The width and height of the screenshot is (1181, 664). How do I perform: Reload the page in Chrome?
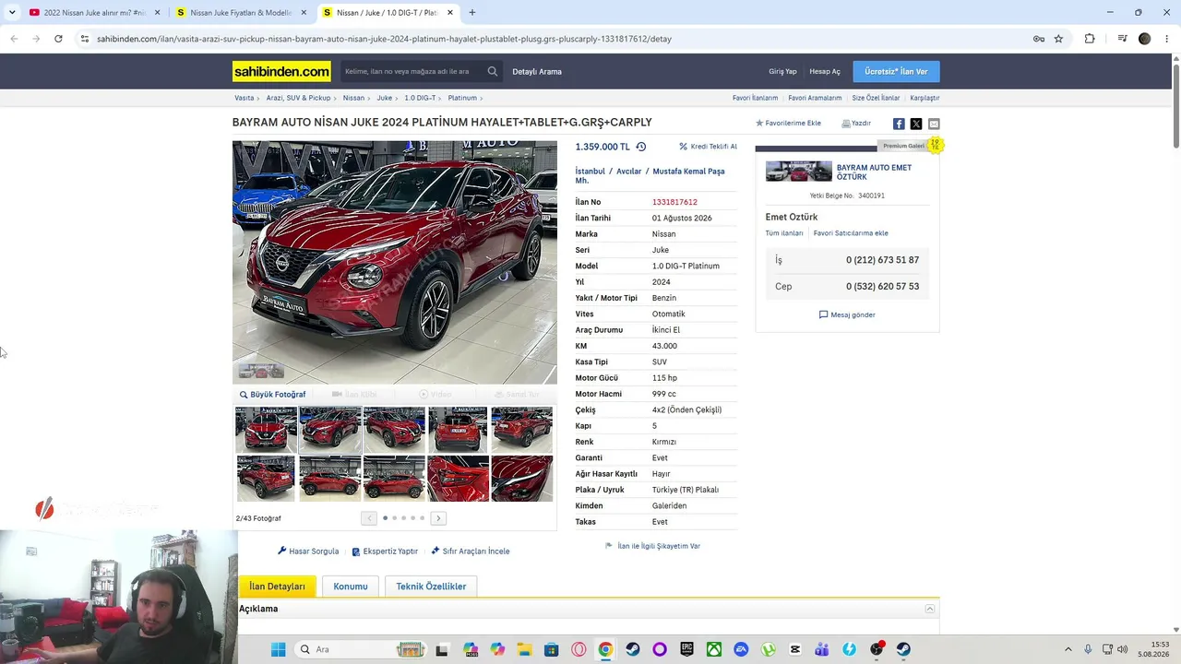(58, 39)
